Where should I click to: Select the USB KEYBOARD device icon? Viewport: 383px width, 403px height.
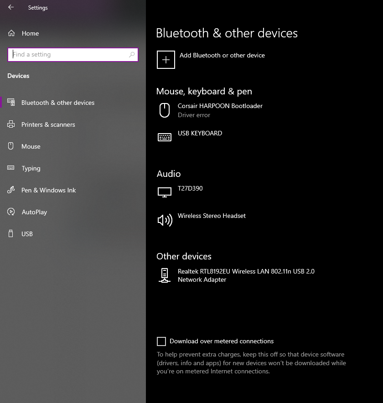165,137
